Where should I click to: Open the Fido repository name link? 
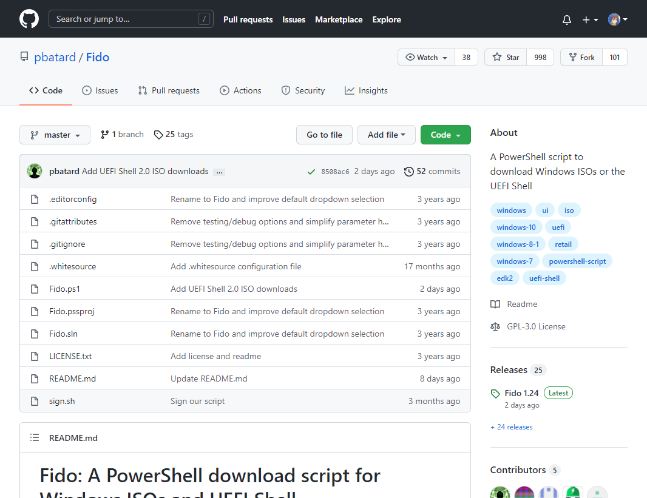coord(98,57)
